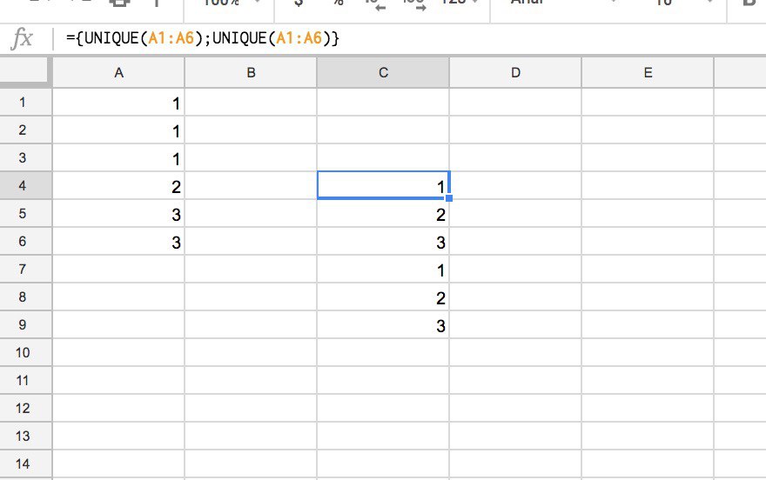Screen dimensions: 766x480
Task: Open the 123 more formats dropdown
Action: (458, 4)
